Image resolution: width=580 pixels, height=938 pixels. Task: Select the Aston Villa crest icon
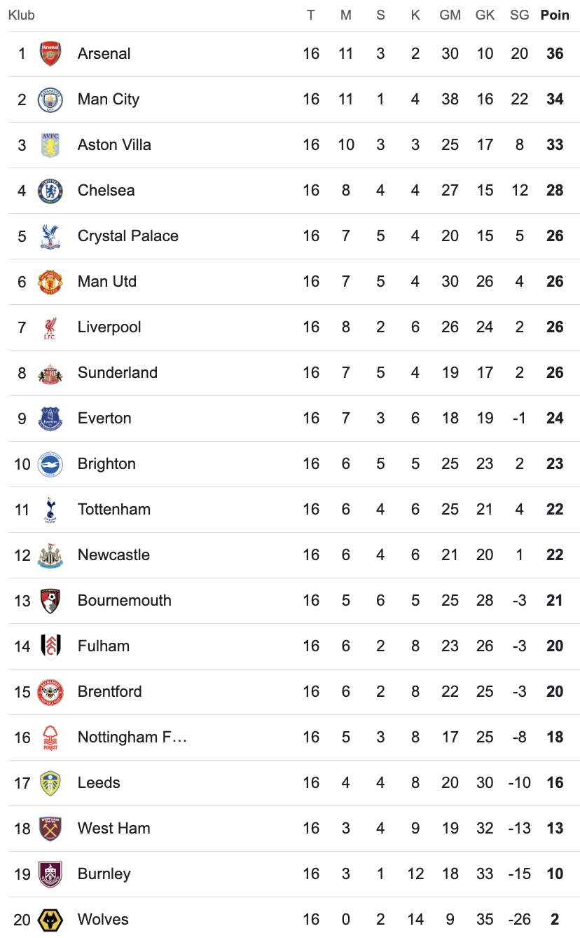tap(50, 145)
